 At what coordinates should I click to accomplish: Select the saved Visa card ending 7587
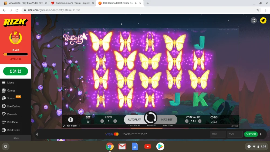pos(126,134)
